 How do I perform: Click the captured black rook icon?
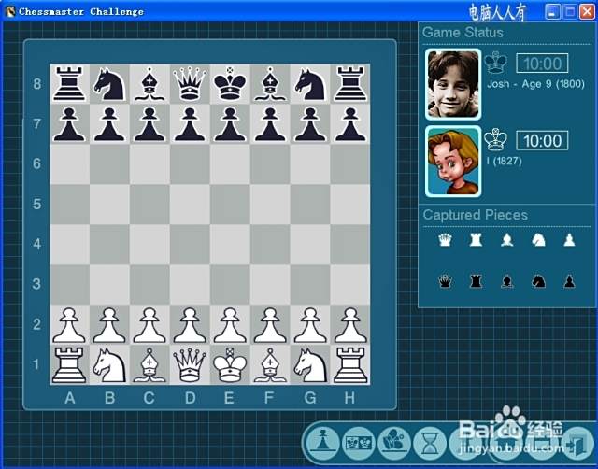[476, 281]
